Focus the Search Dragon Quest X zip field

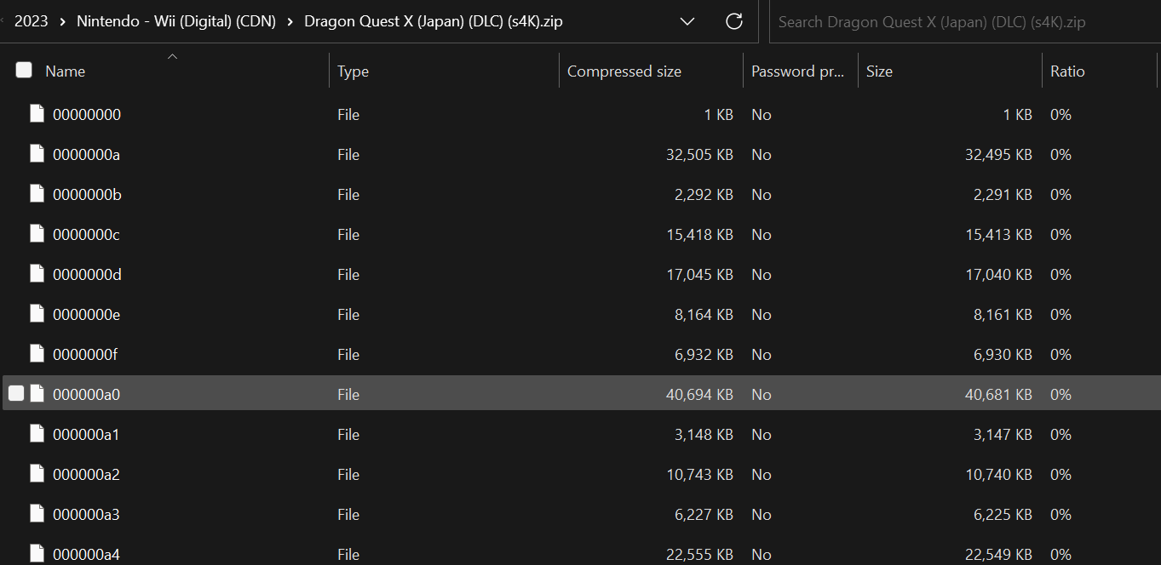point(964,22)
